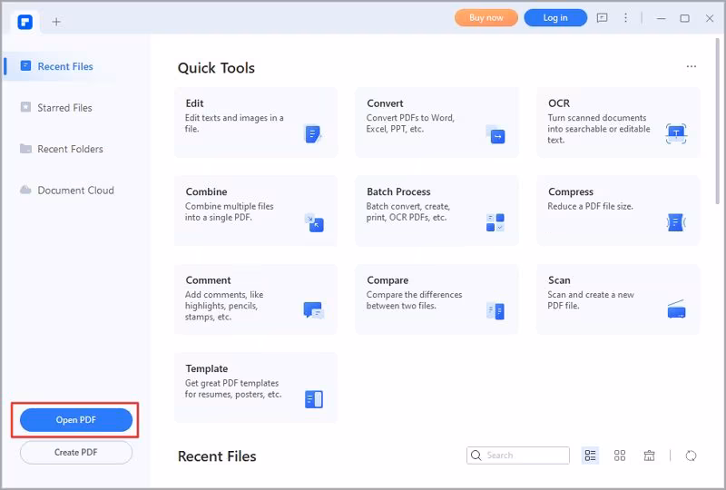Open the title bar kebab menu
The image size is (726, 490).
click(626, 18)
